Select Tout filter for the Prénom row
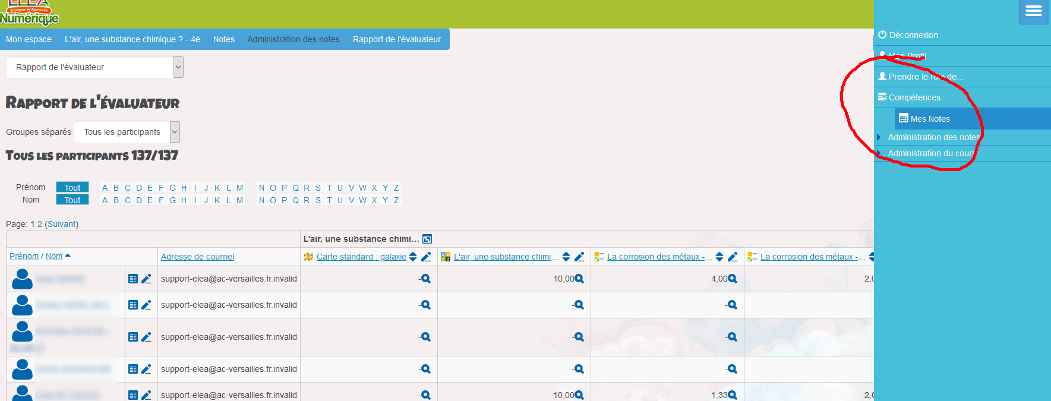The image size is (1051, 401). (x=72, y=187)
